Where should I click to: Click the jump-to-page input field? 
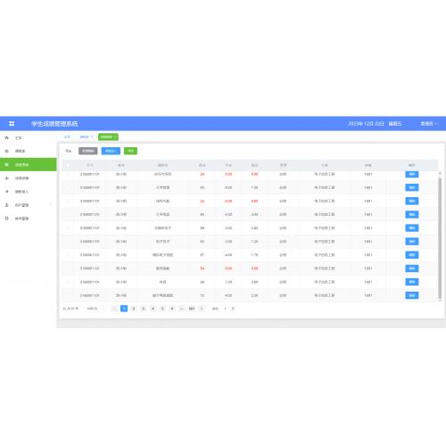[226, 309]
